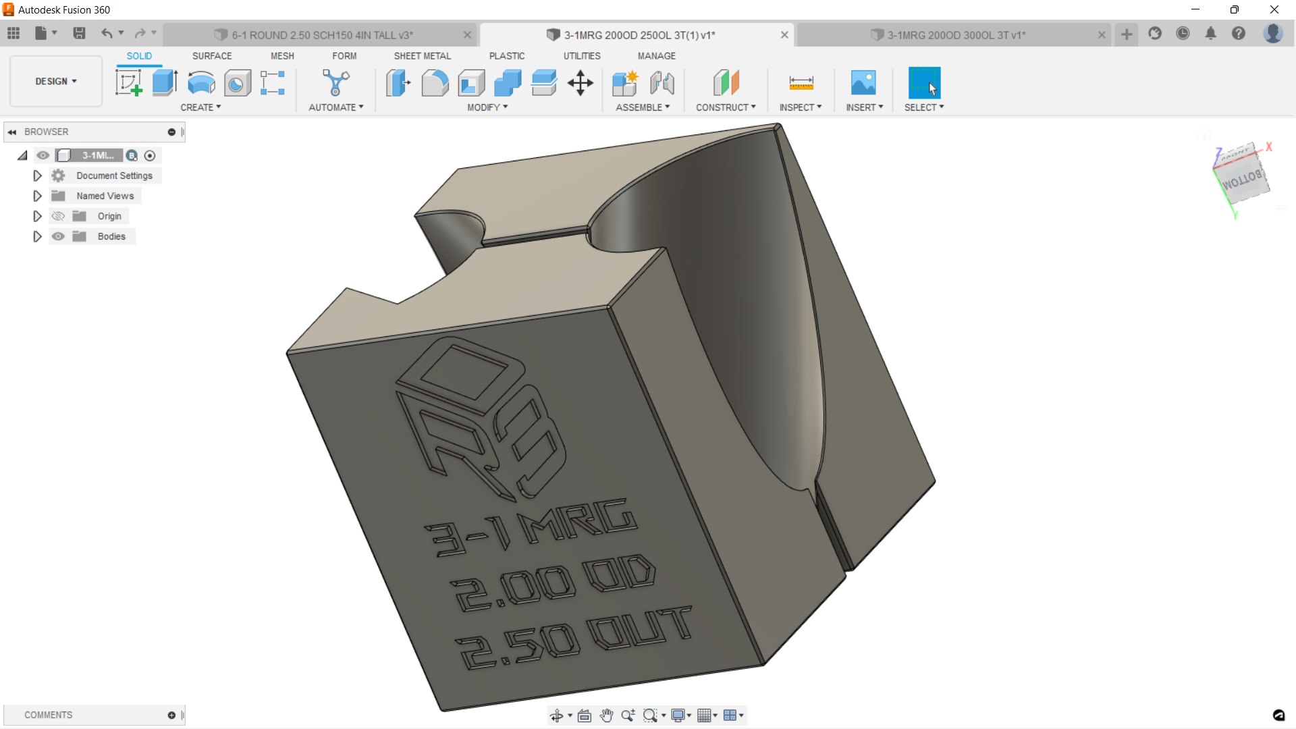
Task: Select the Shell tool icon
Action: (471, 83)
